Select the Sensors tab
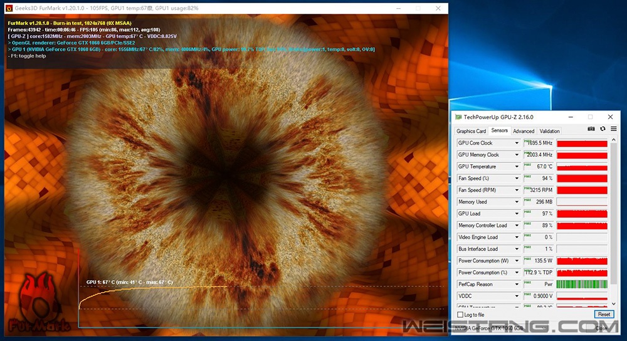 pyautogui.click(x=499, y=131)
